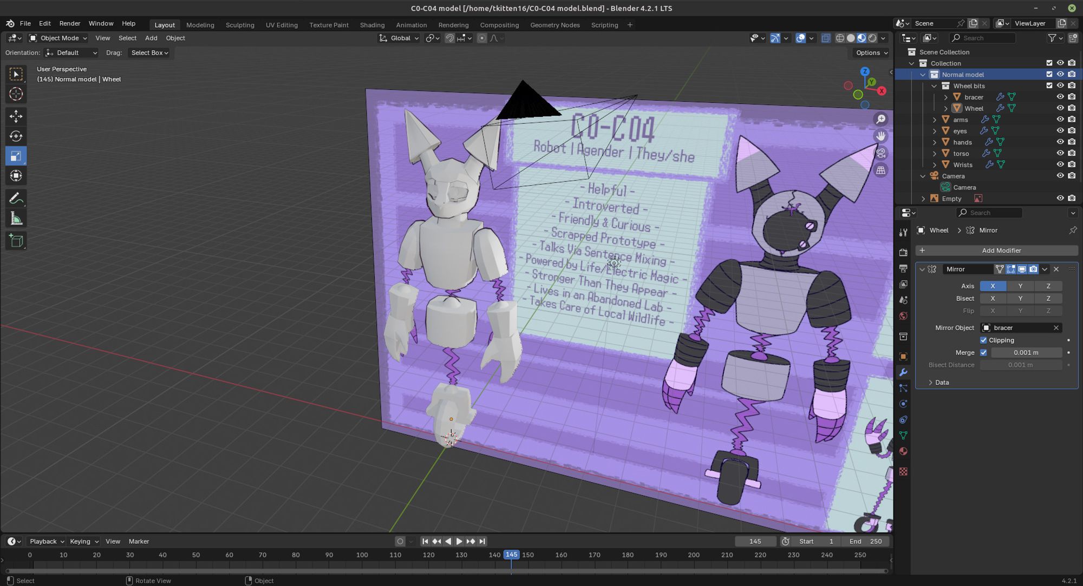
Task: Toggle Clipping checkbox in Mirror modifier
Action: click(x=983, y=340)
